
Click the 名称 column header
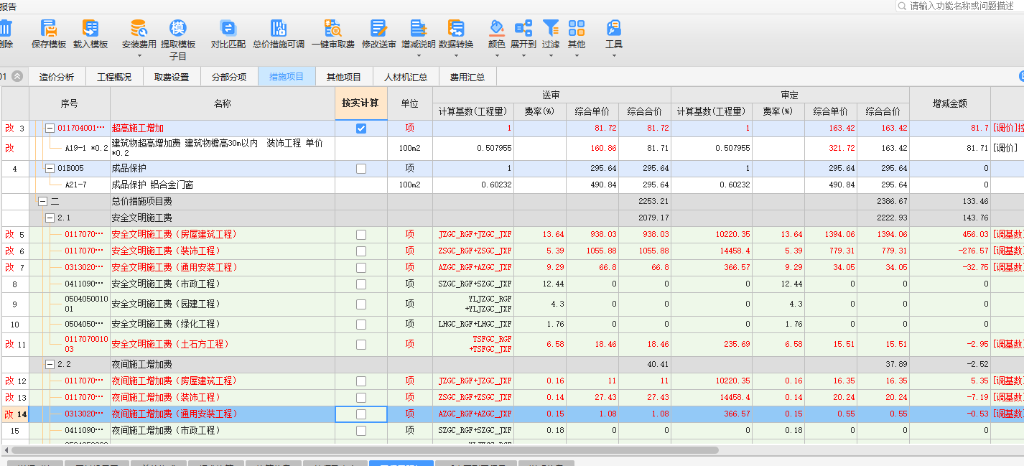[x=223, y=103]
